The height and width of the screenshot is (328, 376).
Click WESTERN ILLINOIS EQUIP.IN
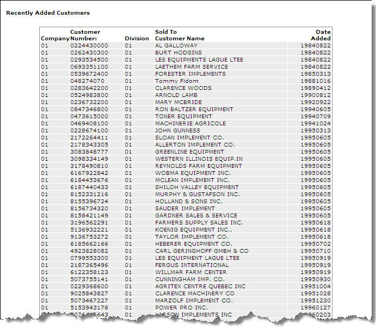pos(199,159)
